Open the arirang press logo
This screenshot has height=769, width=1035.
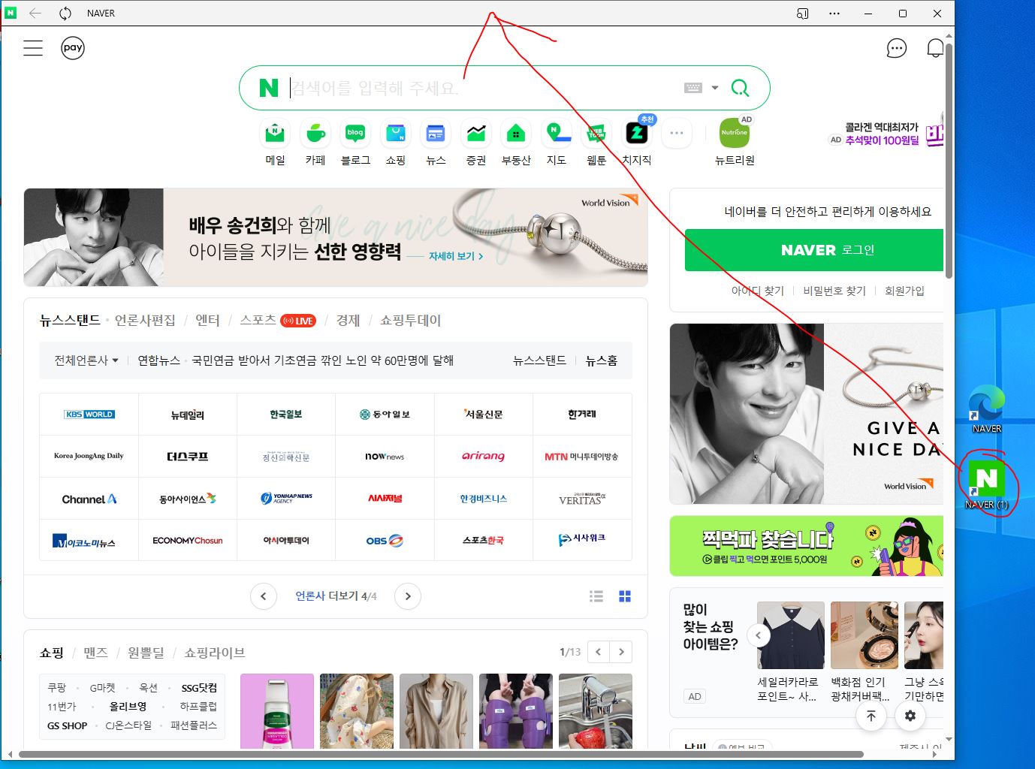(483, 456)
